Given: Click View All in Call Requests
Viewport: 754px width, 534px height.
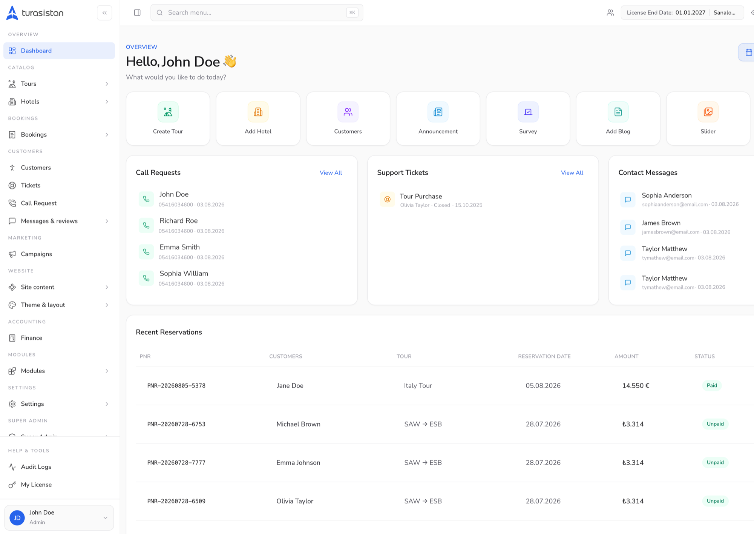Looking at the screenshot, I should [x=331, y=173].
